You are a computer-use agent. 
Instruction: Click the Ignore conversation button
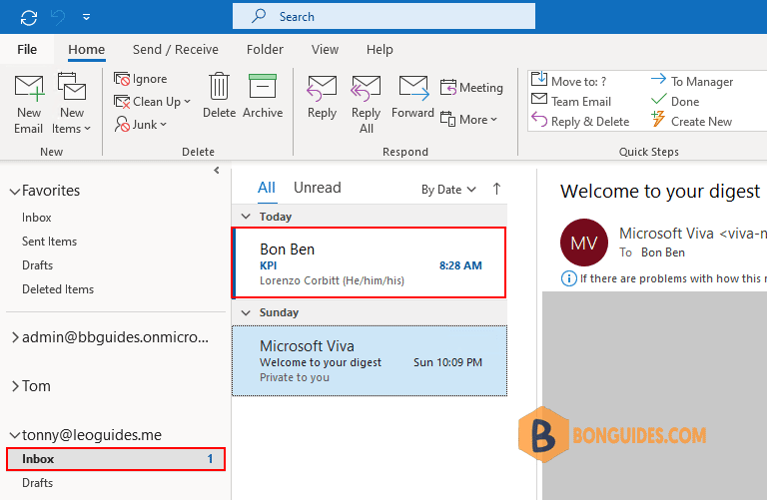click(x=141, y=79)
